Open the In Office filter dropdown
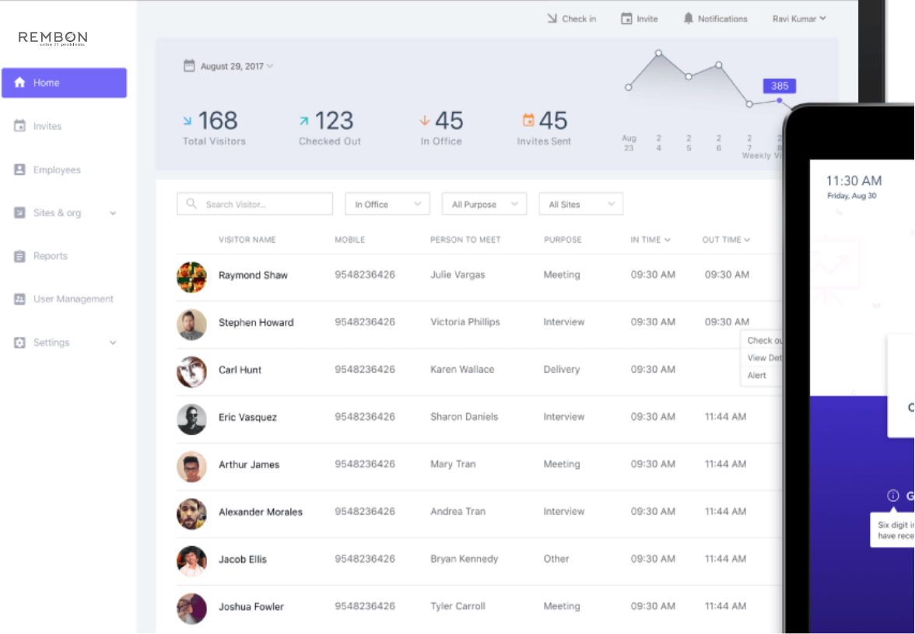The image size is (915, 634). click(x=387, y=204)
